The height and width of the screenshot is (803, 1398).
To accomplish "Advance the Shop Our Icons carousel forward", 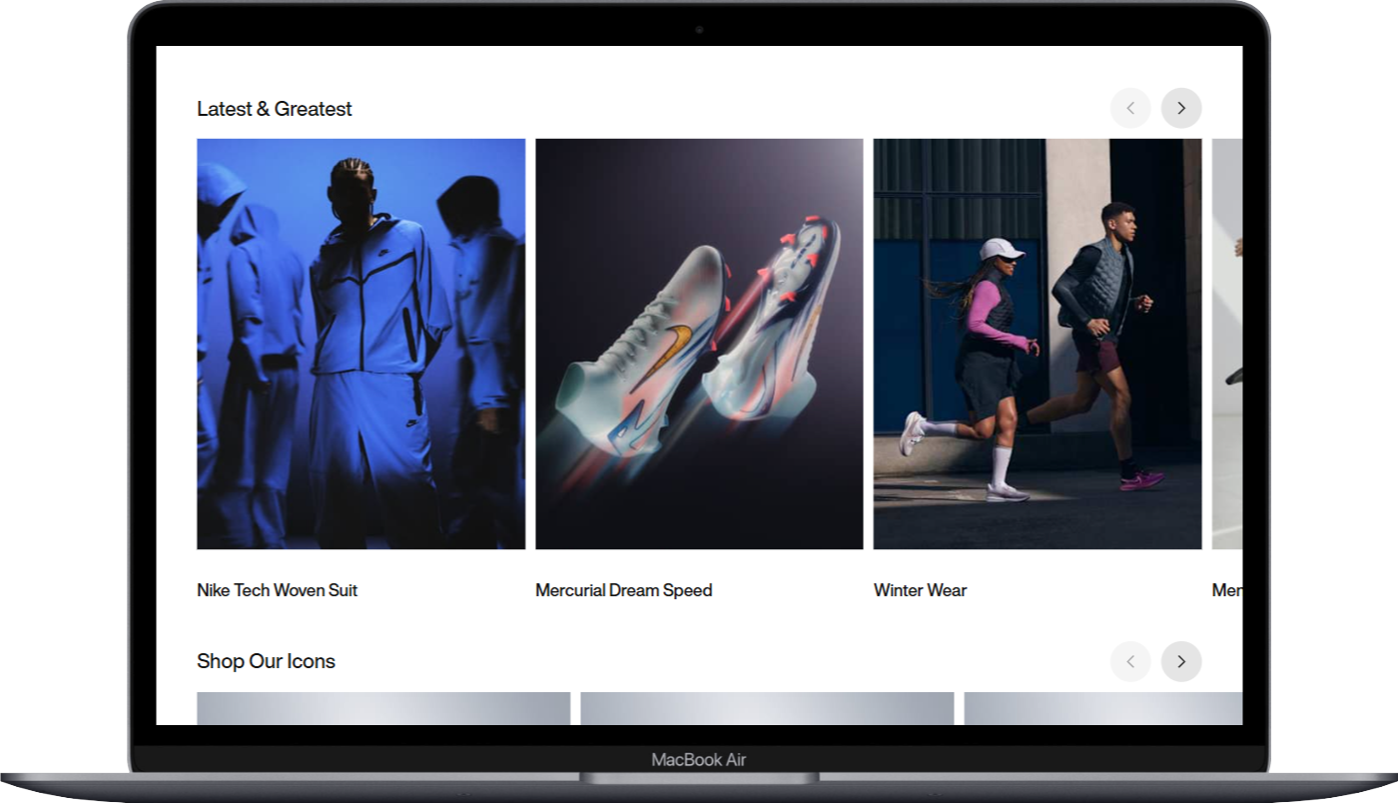I will tap(1181, 661).
